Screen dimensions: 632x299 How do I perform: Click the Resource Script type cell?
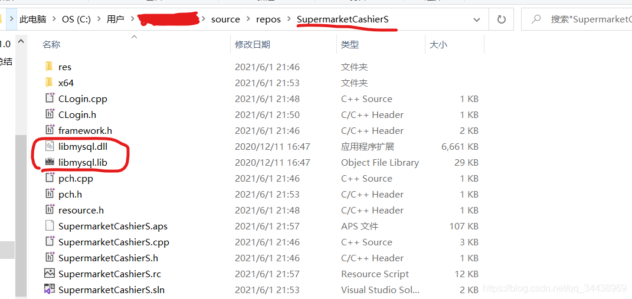pyautogui.click(x=375, y=274)
